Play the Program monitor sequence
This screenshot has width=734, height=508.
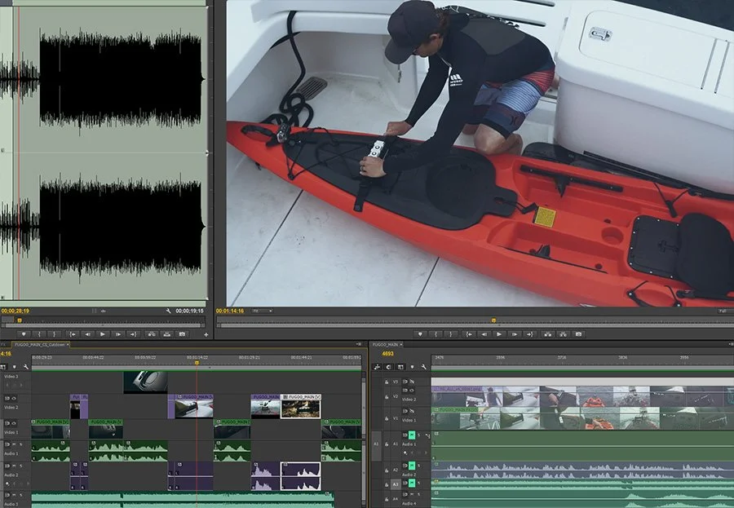(x=499, y=334)
